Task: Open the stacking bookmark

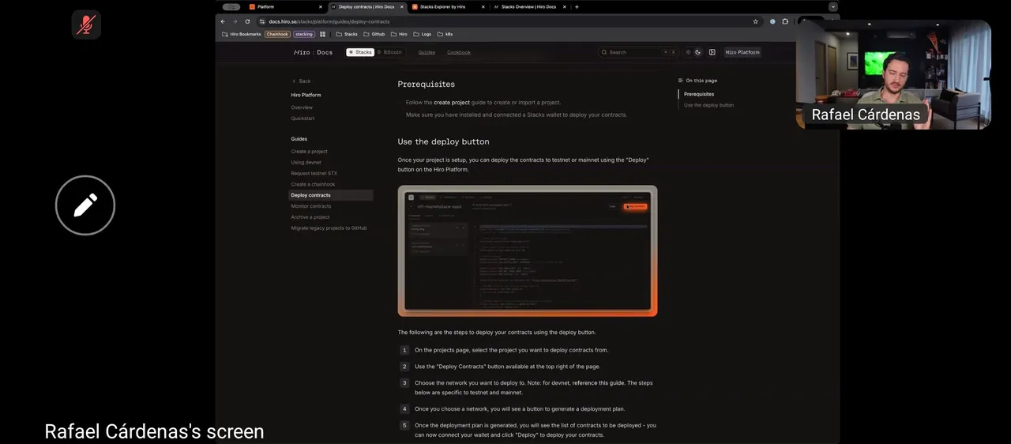Action: (304, 34)
